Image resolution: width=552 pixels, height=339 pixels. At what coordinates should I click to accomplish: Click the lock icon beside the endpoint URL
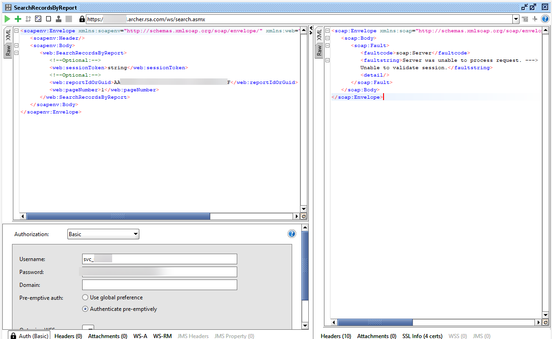click(x=82, y=19)
